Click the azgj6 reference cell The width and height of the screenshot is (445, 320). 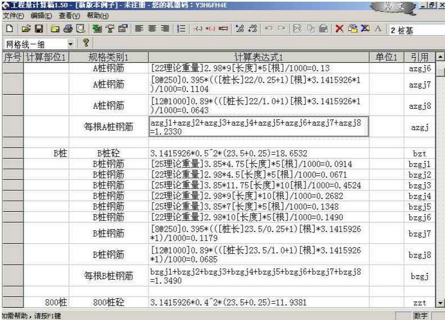click(x=419, y=68)
